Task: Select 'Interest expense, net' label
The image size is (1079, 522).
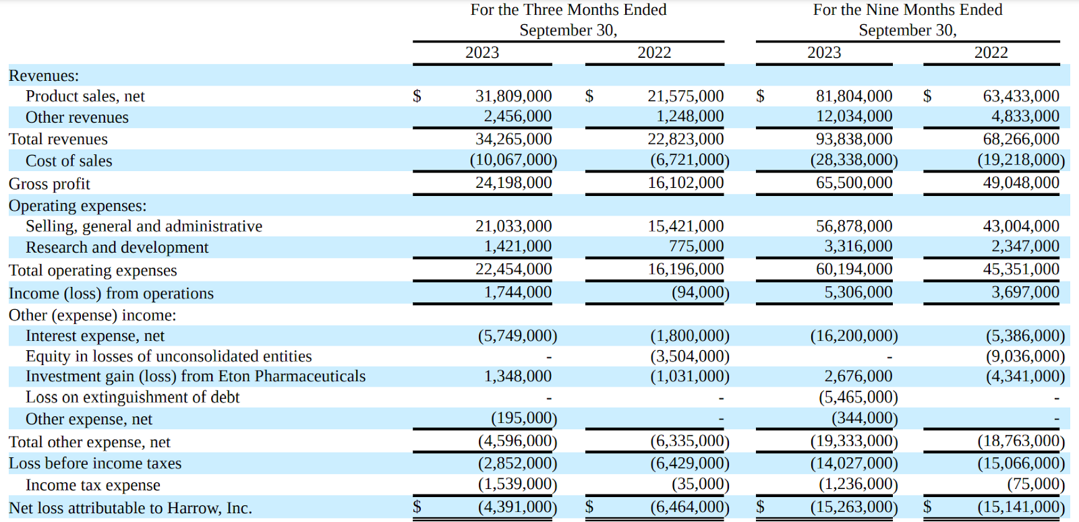Action: pyautogui.click(x=95, y=335)
